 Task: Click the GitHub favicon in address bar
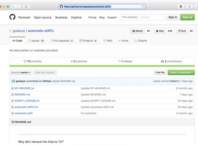(x=61, y=6)
